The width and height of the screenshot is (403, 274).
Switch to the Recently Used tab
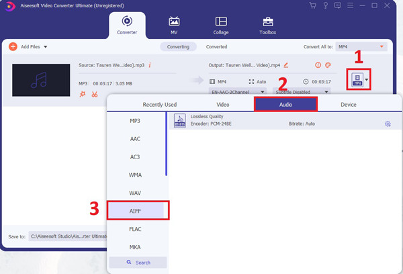tap(160, 105)
